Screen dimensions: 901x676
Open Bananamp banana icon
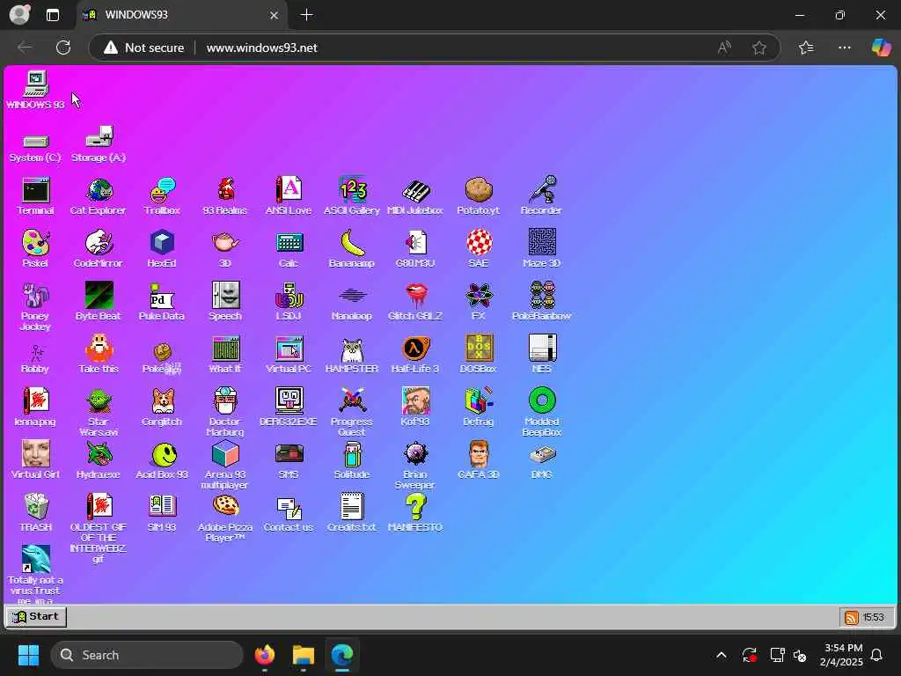(x=352, y=249)
